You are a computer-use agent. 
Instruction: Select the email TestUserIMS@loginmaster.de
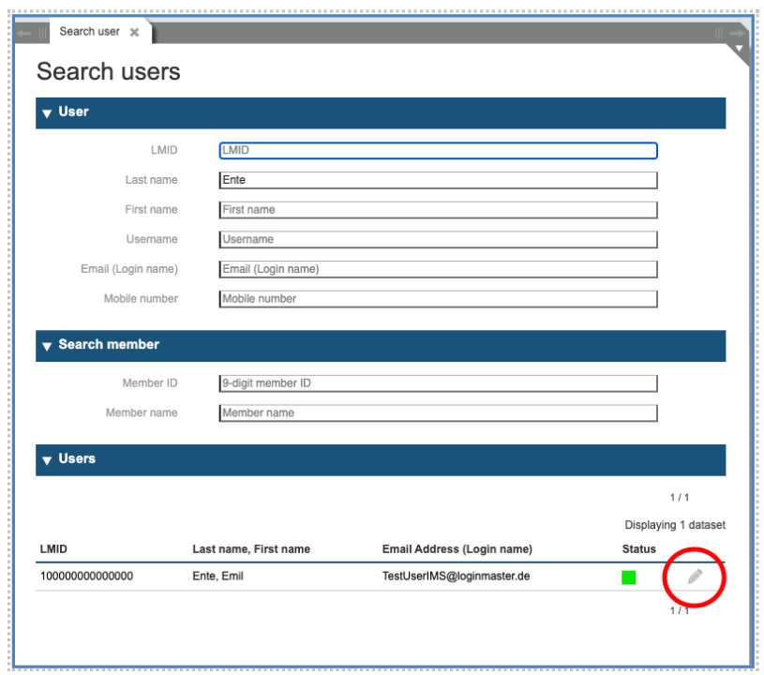[x=455, y=576]
